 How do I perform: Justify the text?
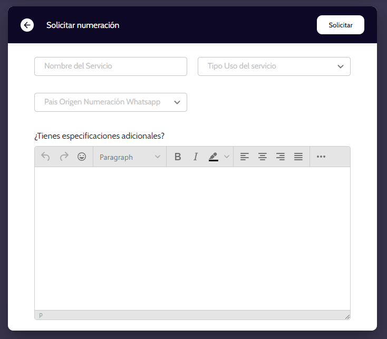(298, 157)
